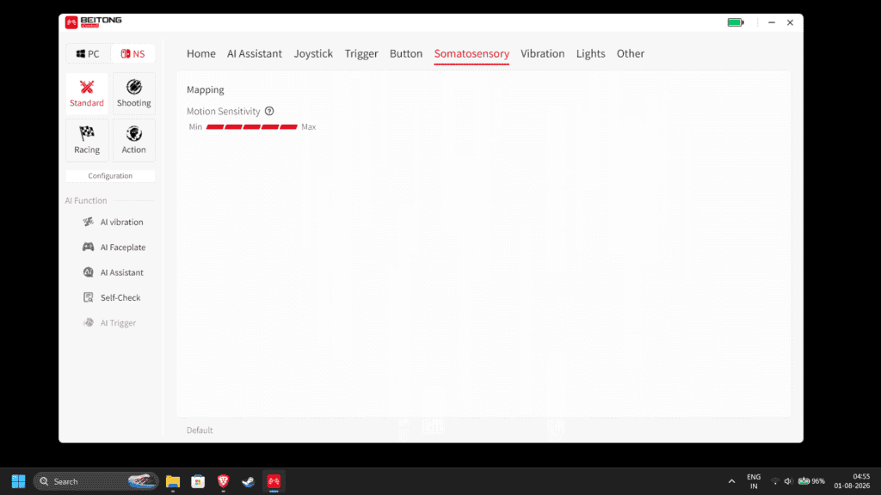Open the clock and date panel
This screenshot has width=881, height=495.
[852, 481]
